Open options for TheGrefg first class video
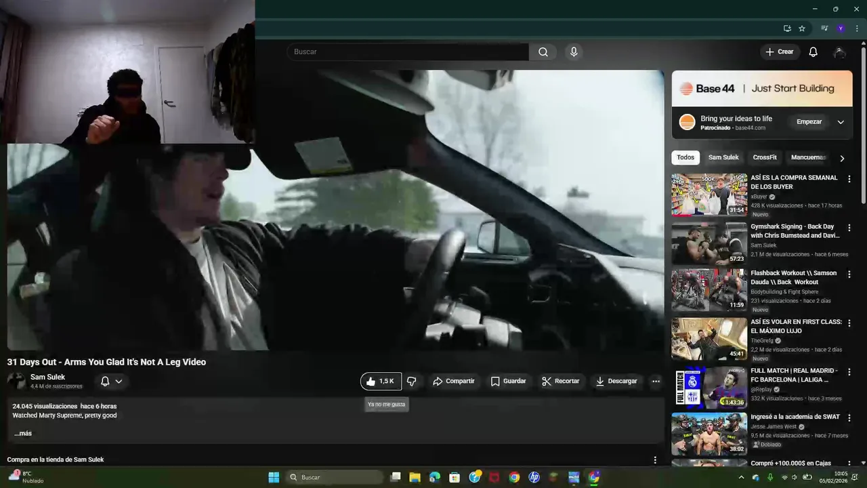The height and width of the screenshot is (488, 867). 849,323
